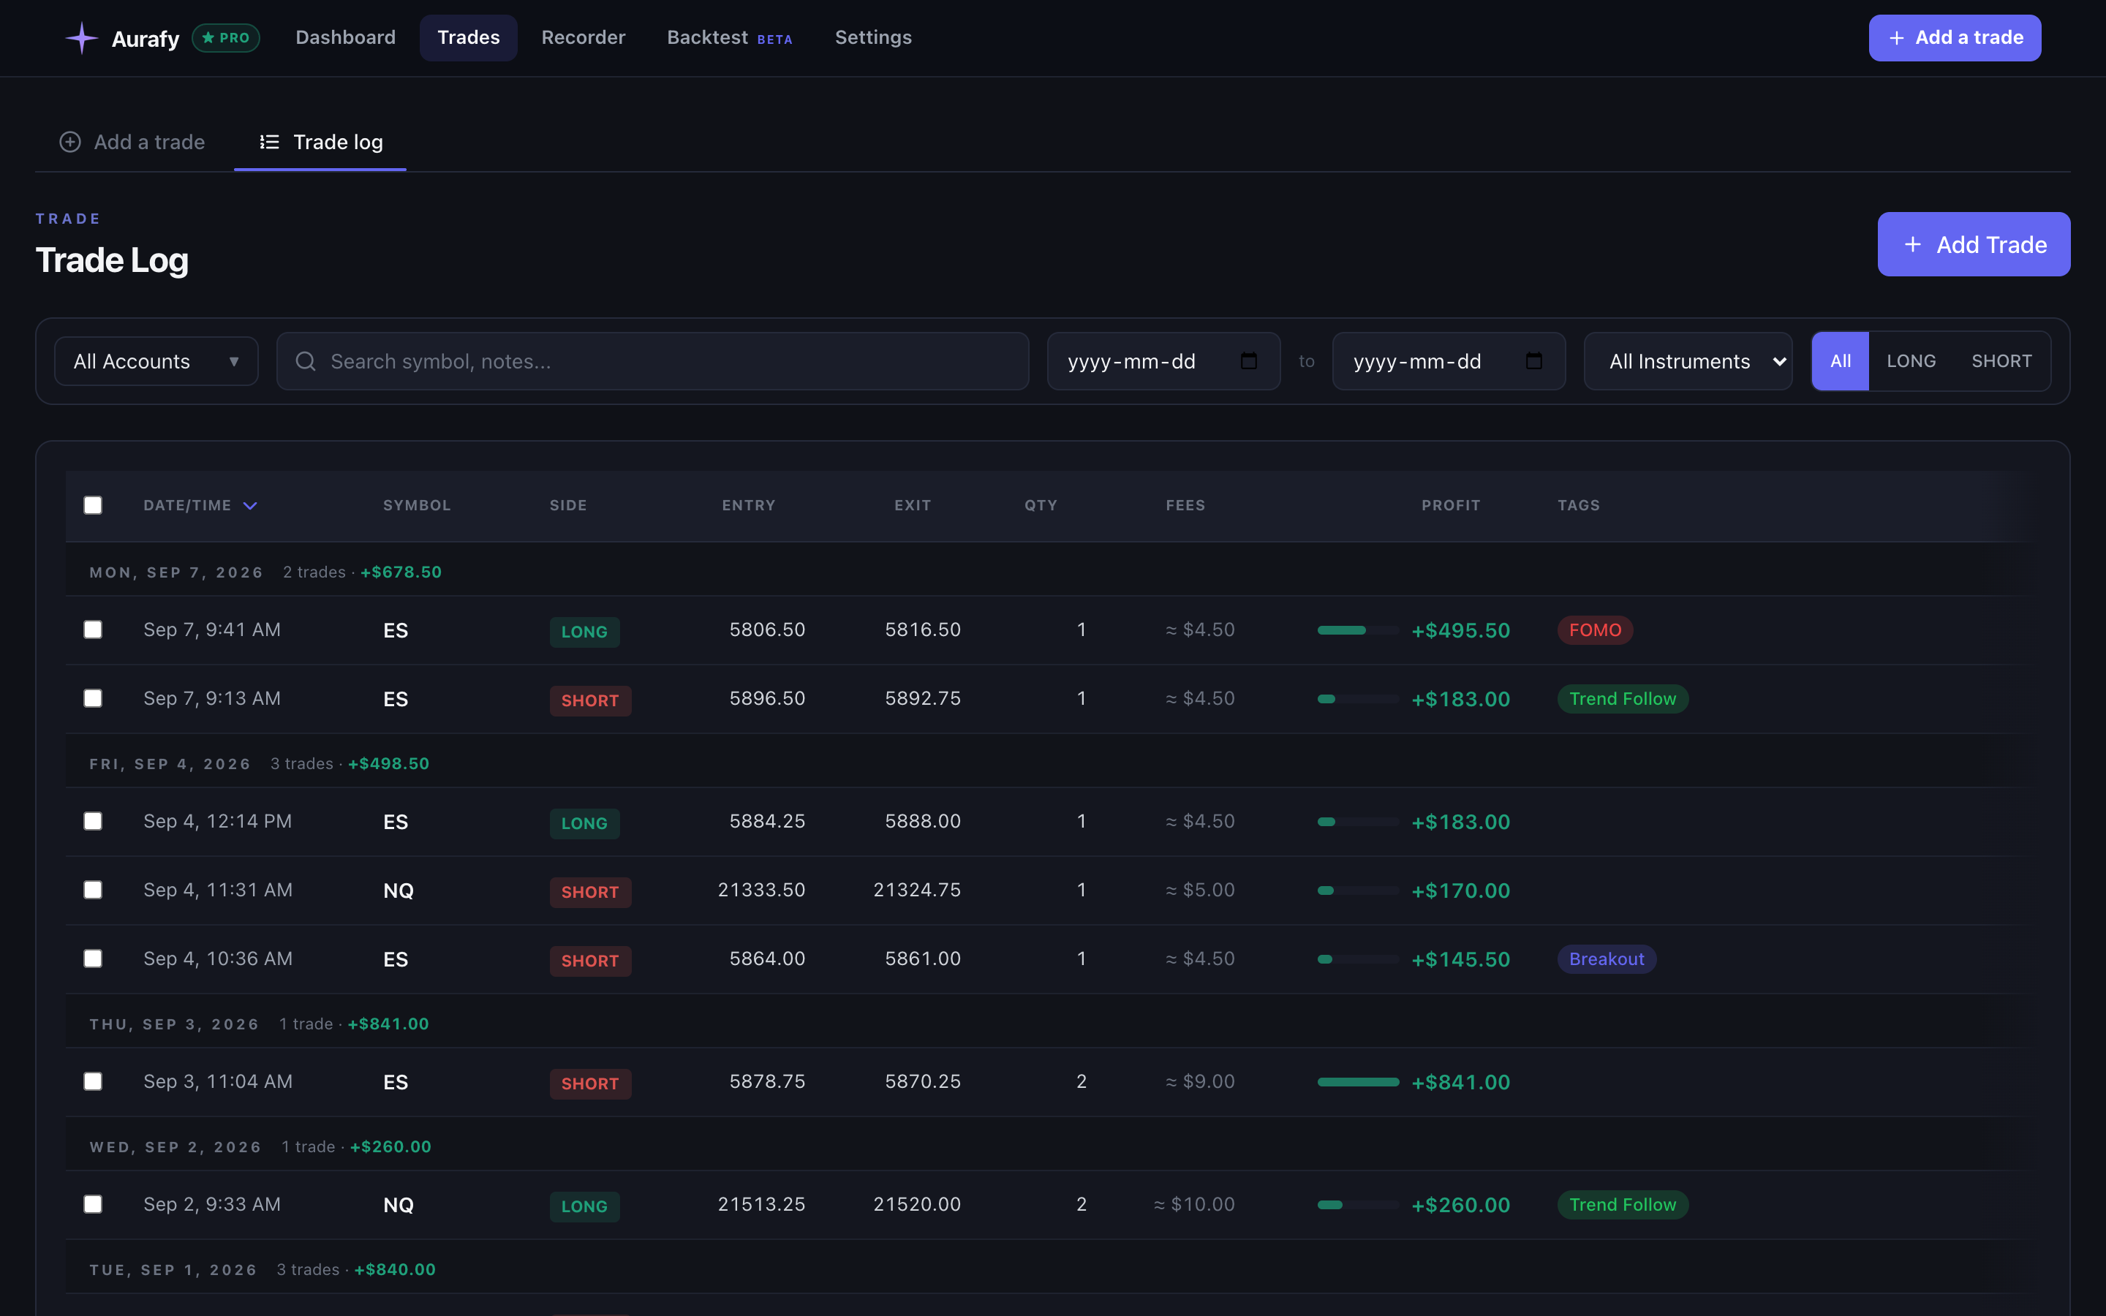This screenshot has height=1316, width=2106.
Task: Open the start date calendar picker icon
Action: click(1249, 360)
